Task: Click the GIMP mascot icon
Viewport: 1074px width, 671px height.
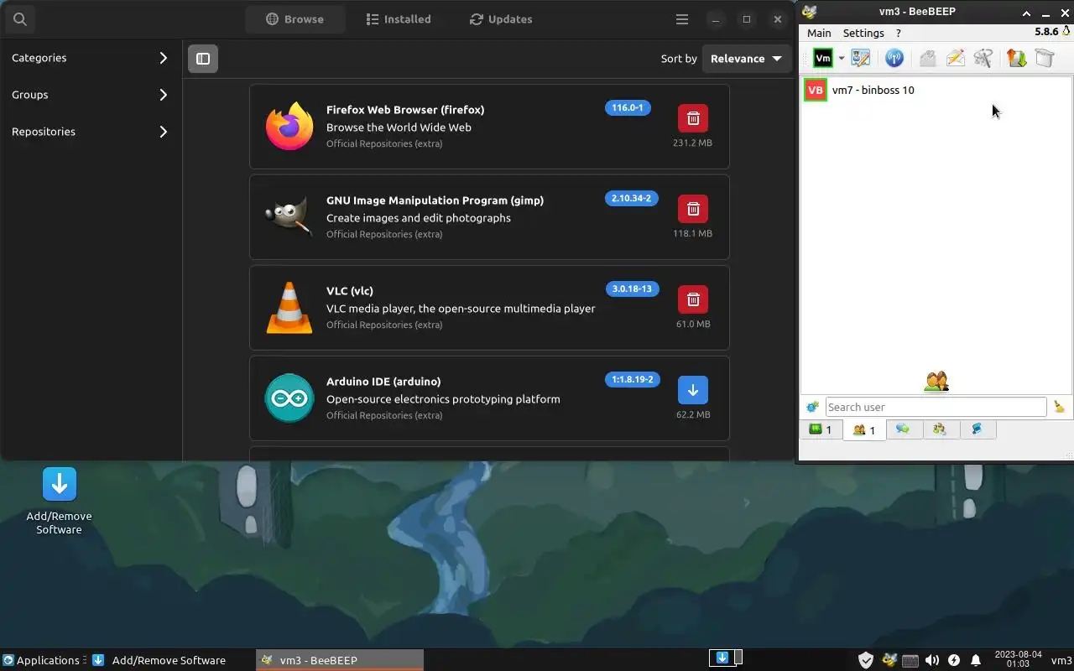Action: 289,216
